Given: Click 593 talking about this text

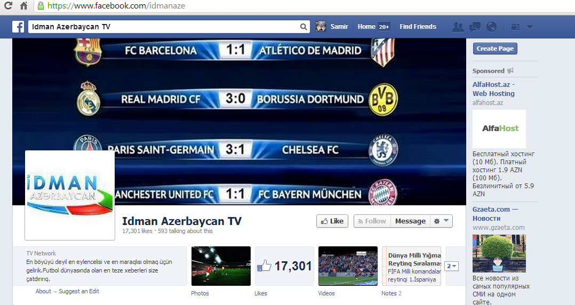Looking at the screenshot, I should point(185,231).
